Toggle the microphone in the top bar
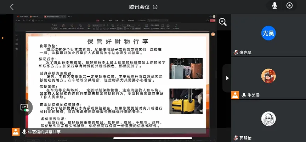 [x=274, y=6]
